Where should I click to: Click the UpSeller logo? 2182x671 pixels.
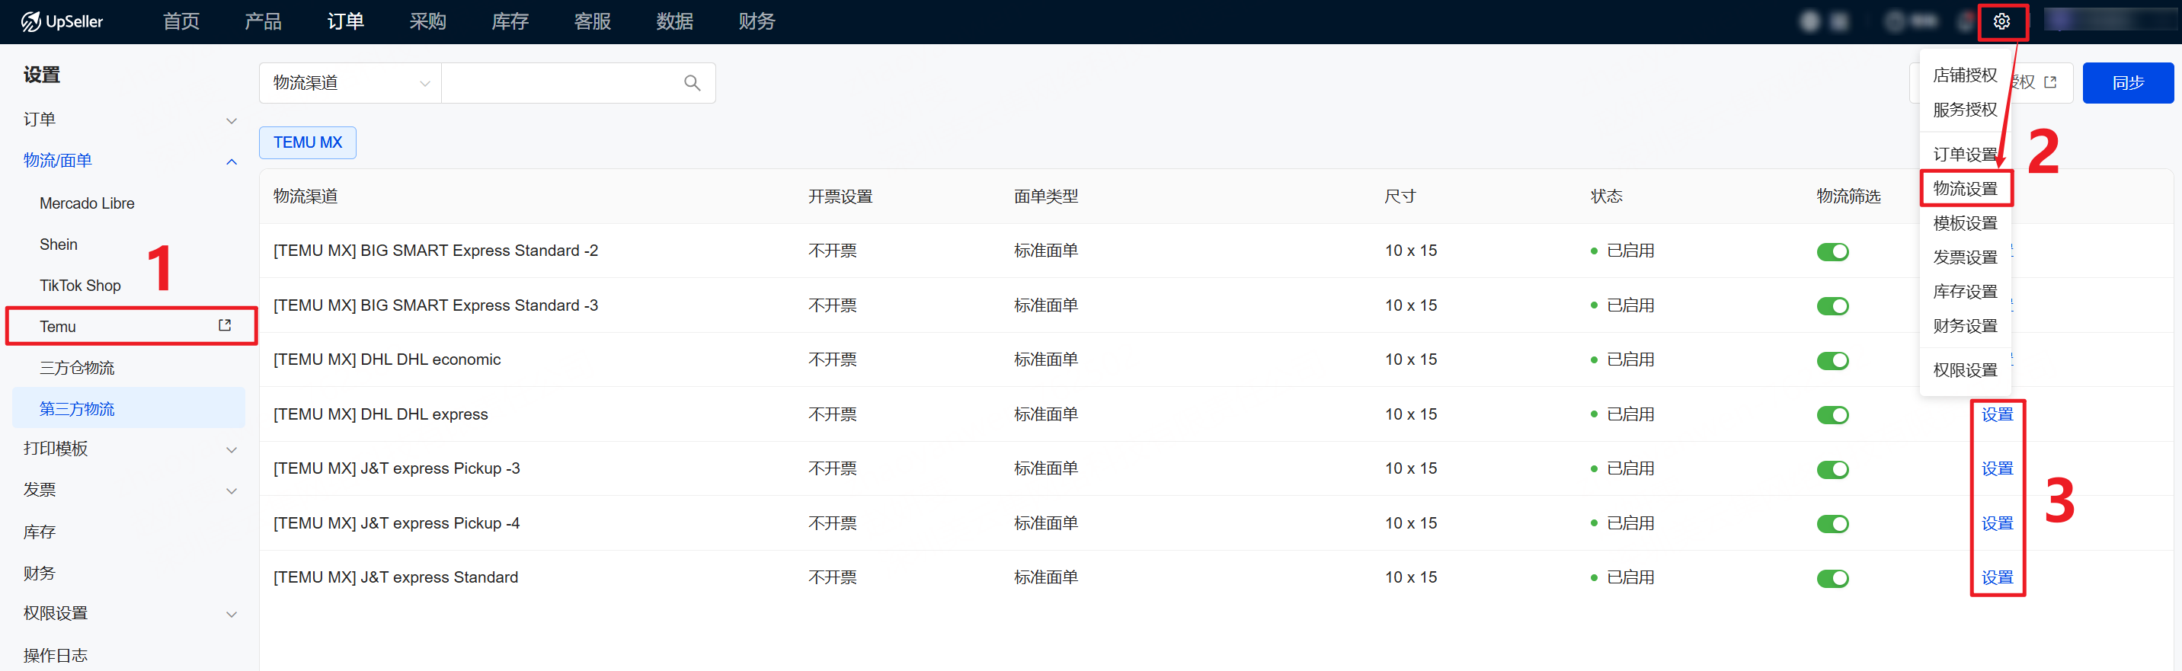(62, 22)
